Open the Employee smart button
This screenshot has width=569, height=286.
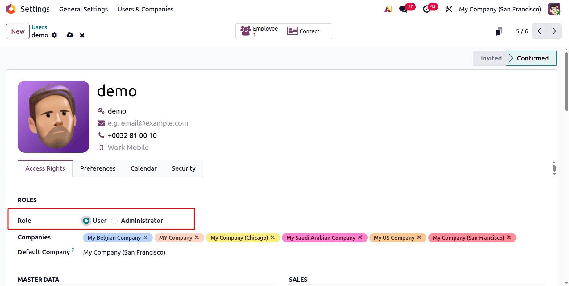point(259,31)
